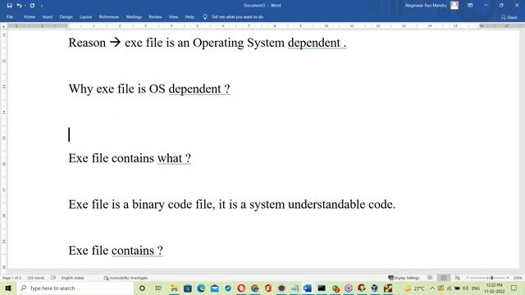Click the 'Page 1 of 3' status indicator
This screenshot has width=525, height=295.
pyautogui.click(x=11, y=278)
